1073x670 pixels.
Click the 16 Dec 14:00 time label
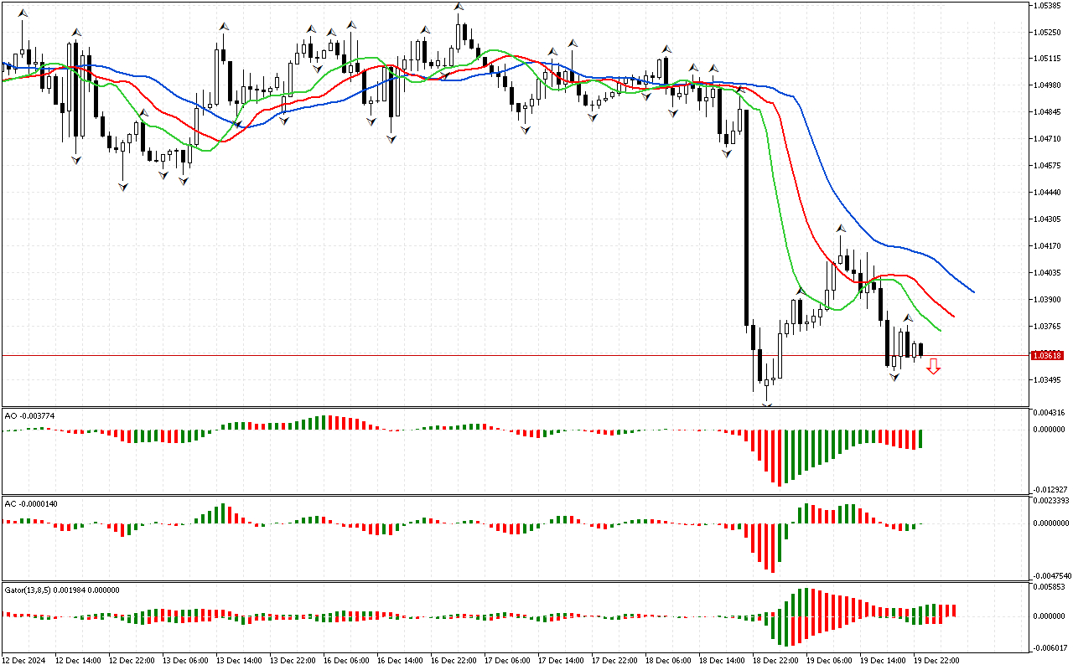(400, 661)
